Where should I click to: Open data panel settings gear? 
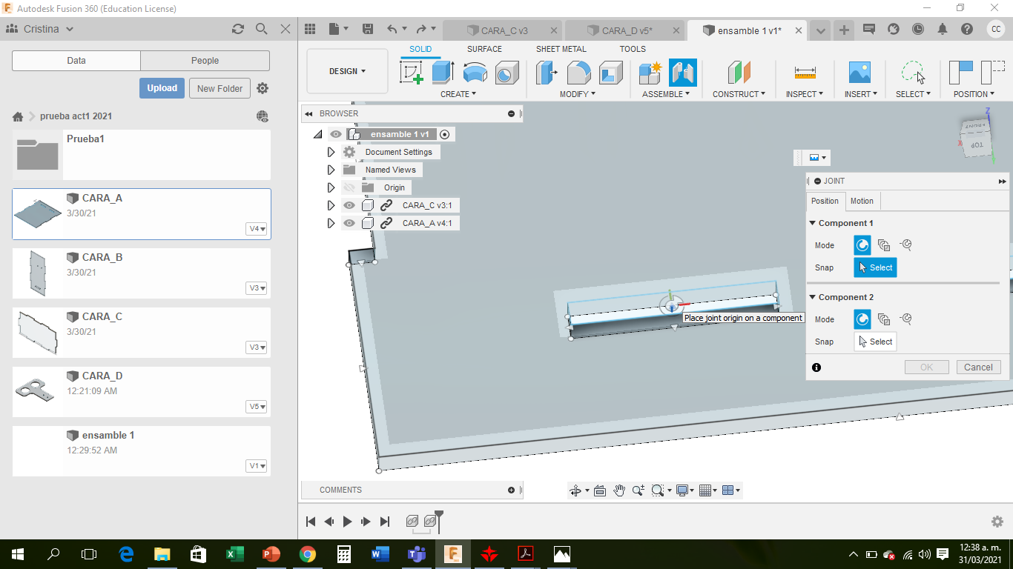263,88
